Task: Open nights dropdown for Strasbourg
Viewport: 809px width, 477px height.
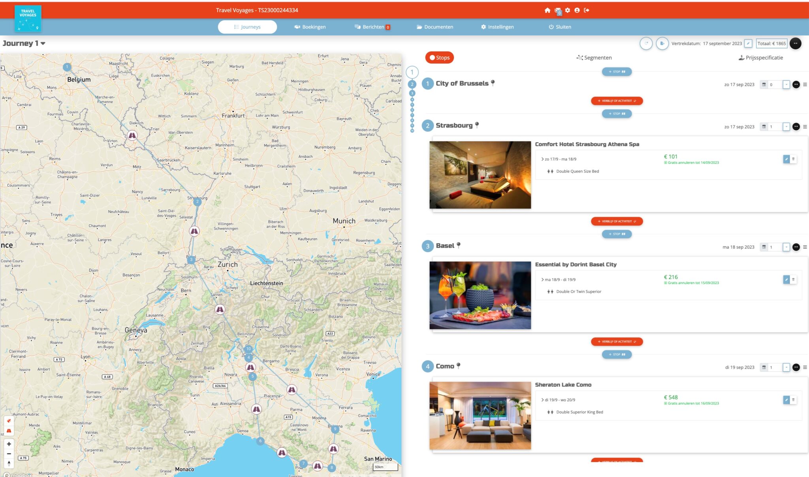Action: (x=786, y=127)
